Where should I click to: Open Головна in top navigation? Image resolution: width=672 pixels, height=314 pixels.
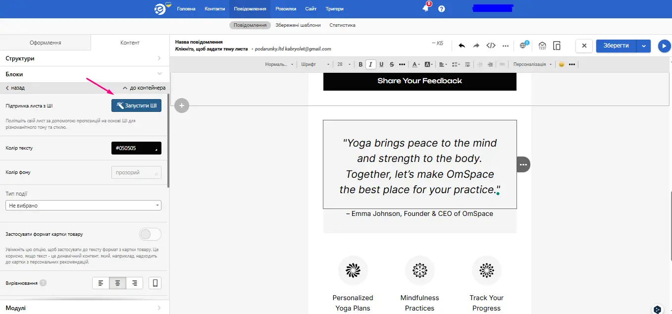(186, 9)
